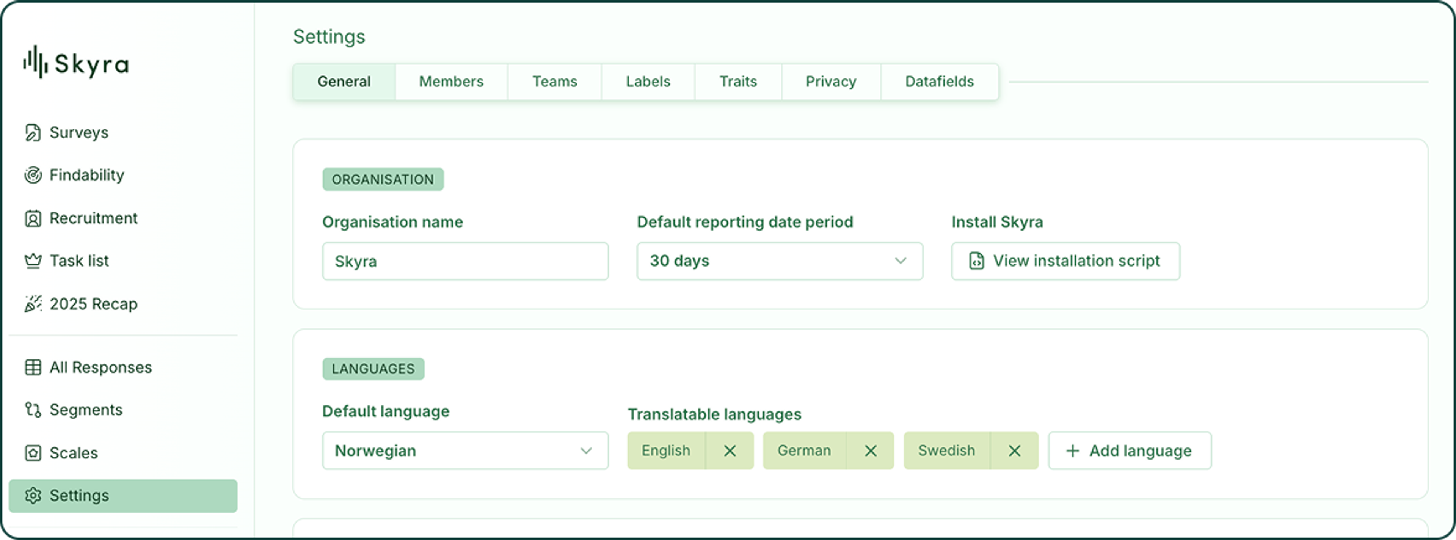Click the Surveys document icon

(33, 132)
